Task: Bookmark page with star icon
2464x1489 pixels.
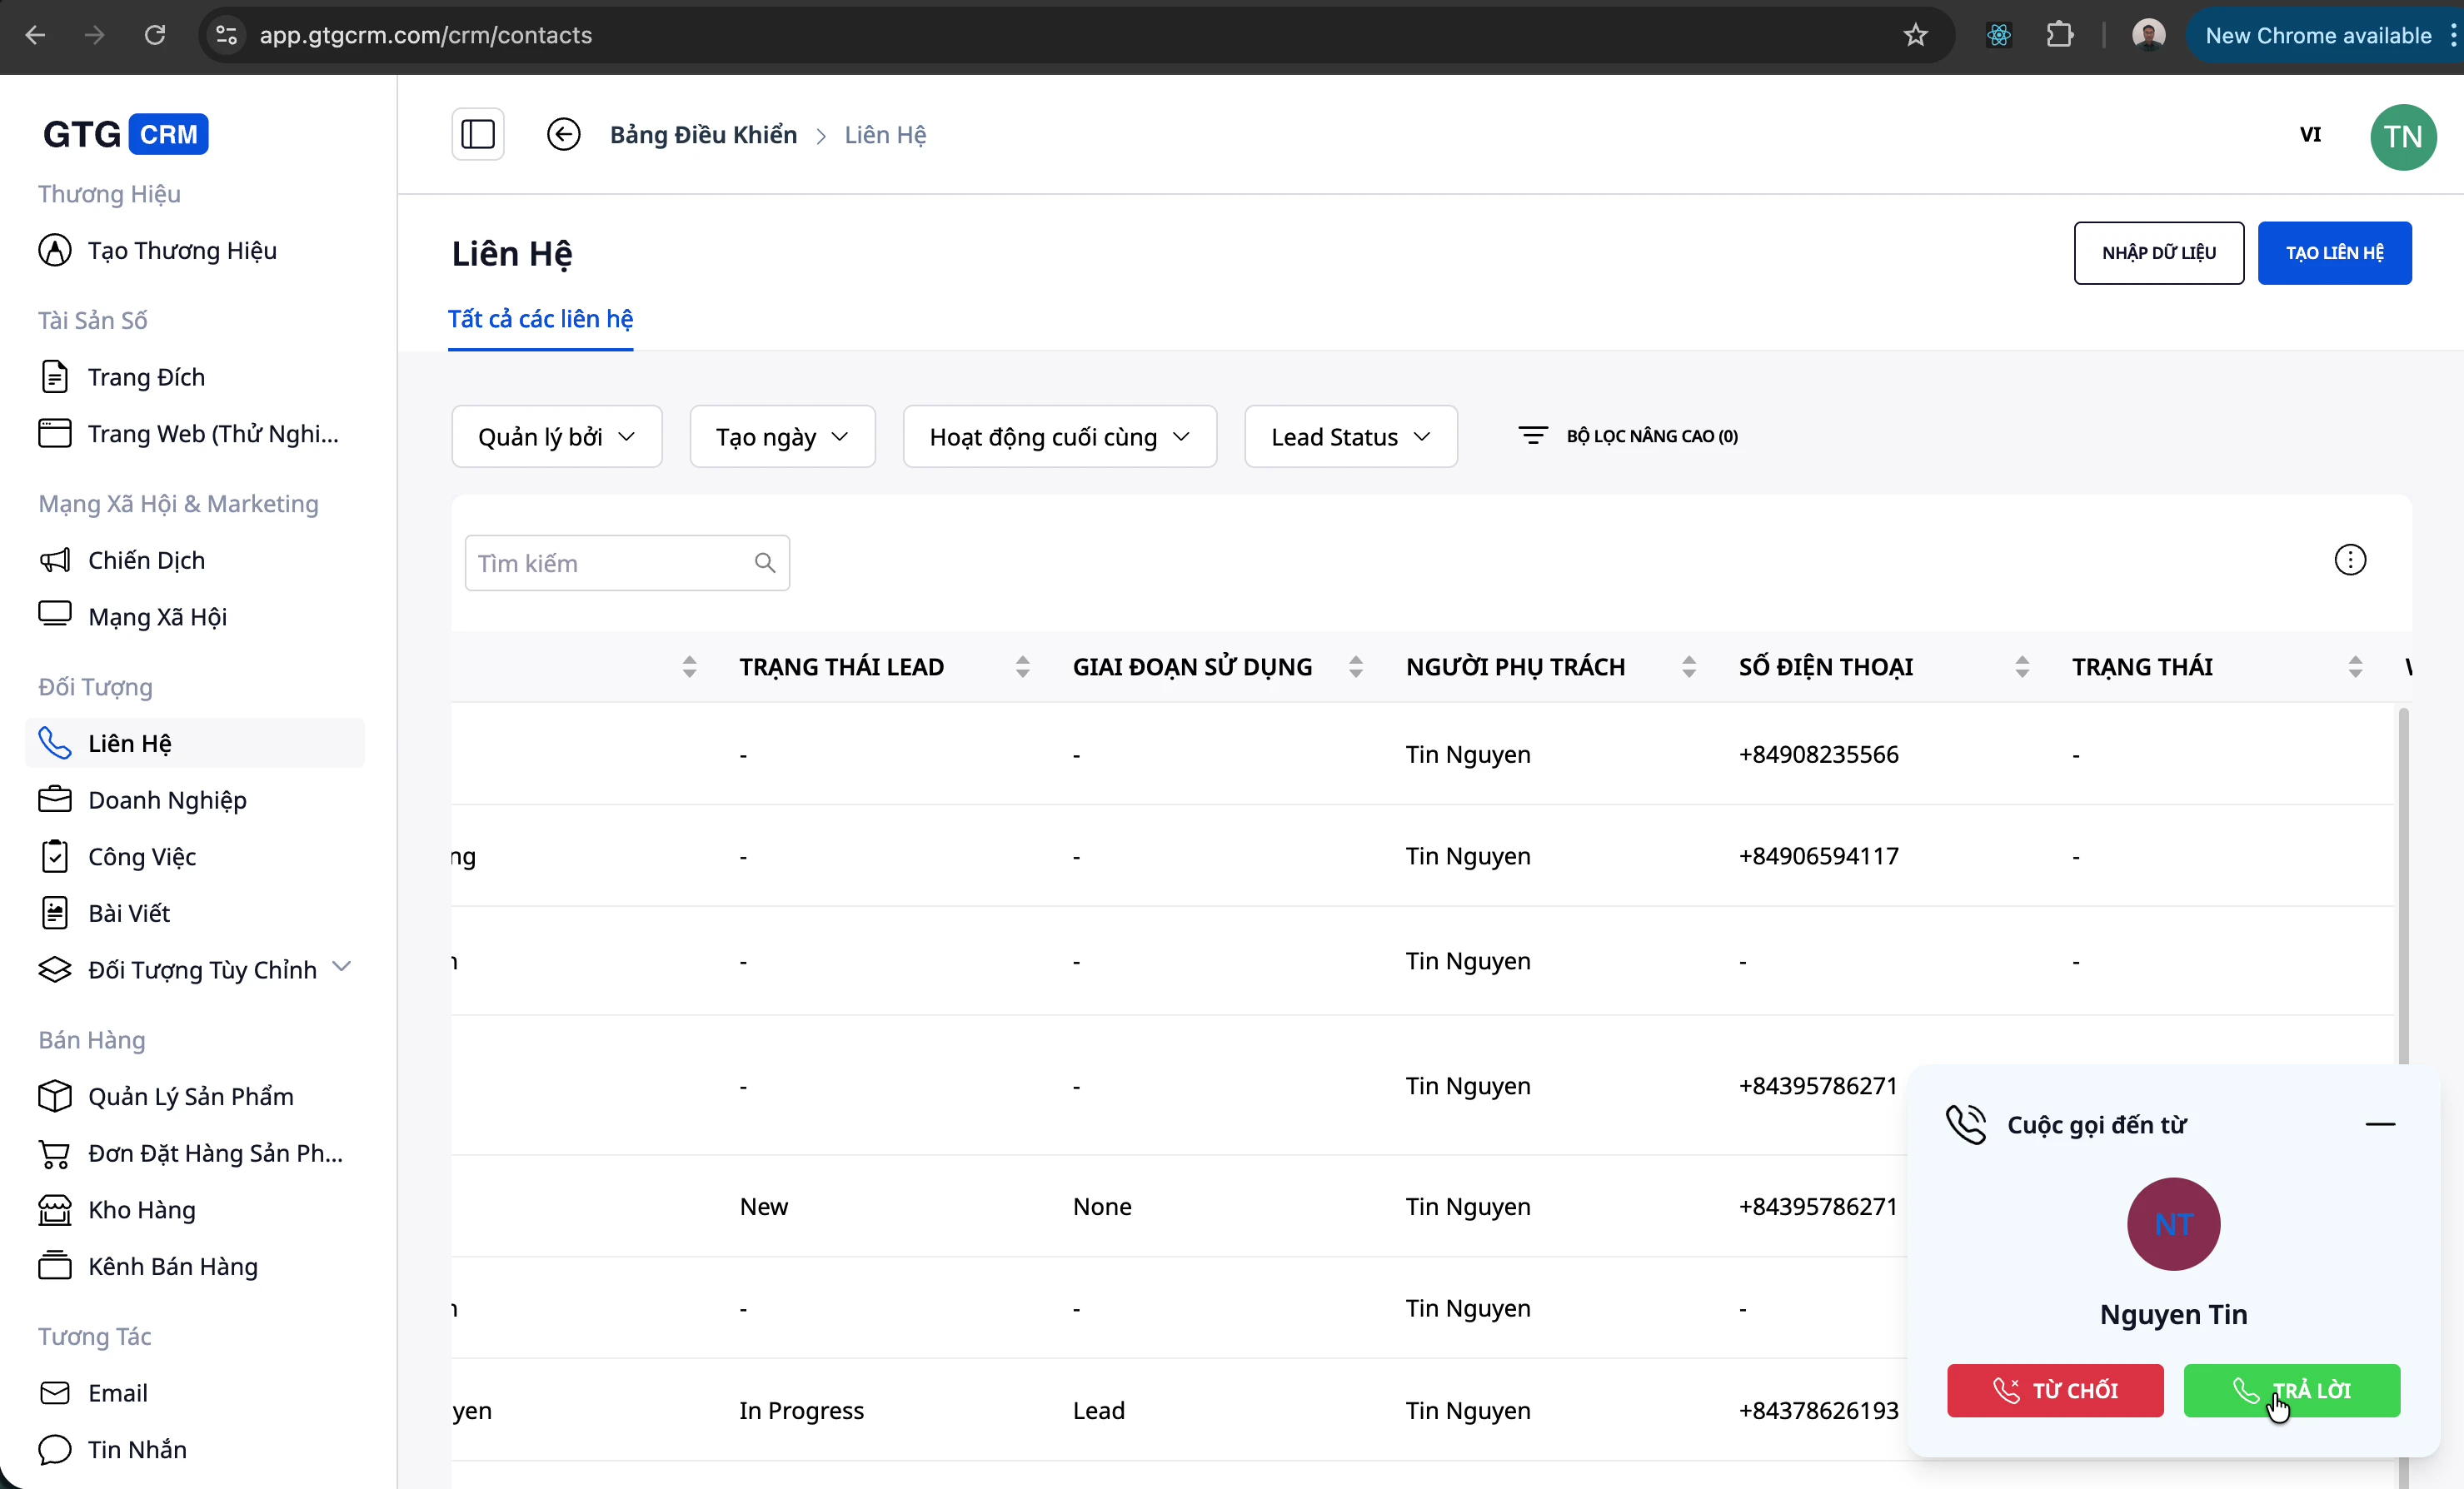Action: tap(1915, 35)
